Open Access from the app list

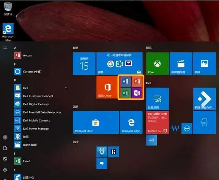pyautogui.click(x=27, y=55)
